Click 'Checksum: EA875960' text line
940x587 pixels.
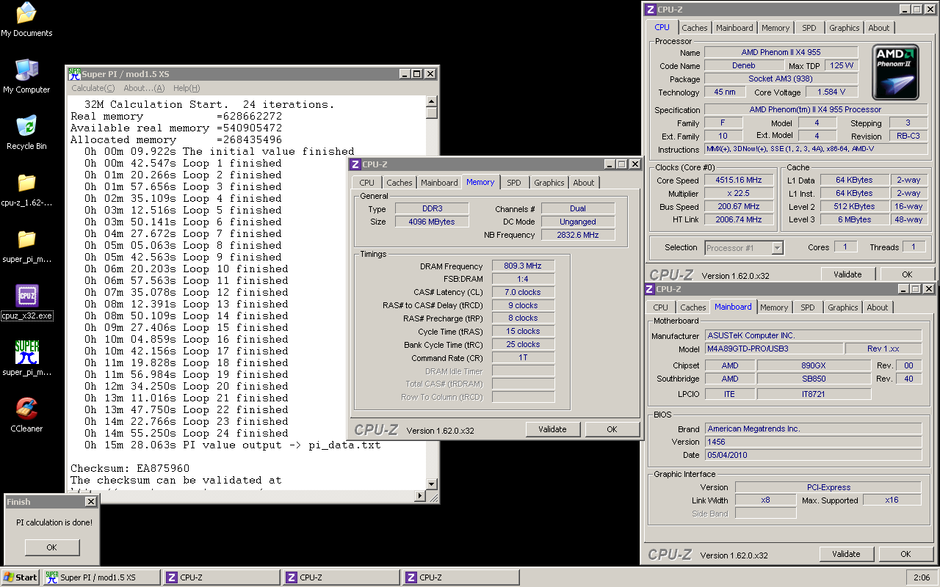point(130,468)
